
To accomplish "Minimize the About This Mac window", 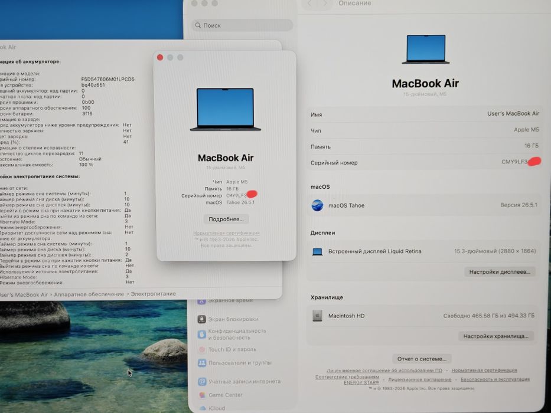I will pos(170,57).
